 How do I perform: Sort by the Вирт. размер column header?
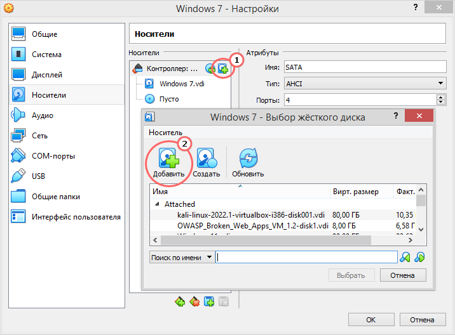(x=362, y=192)
